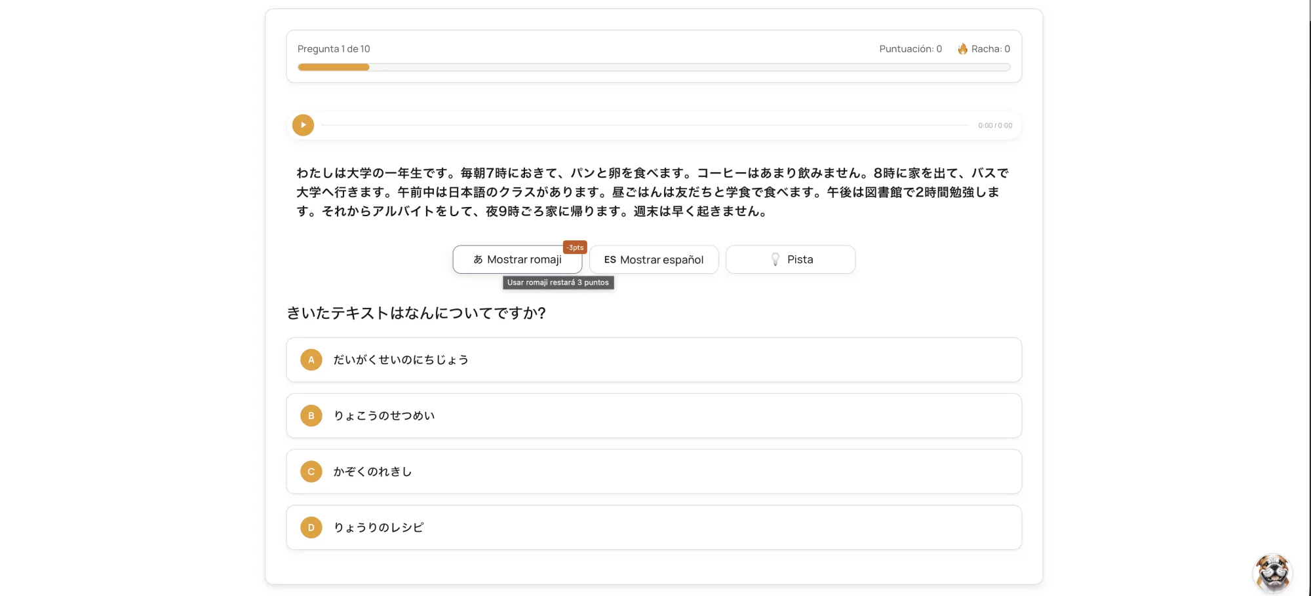Choose answer りょうりのレシピ

point(378,527)
